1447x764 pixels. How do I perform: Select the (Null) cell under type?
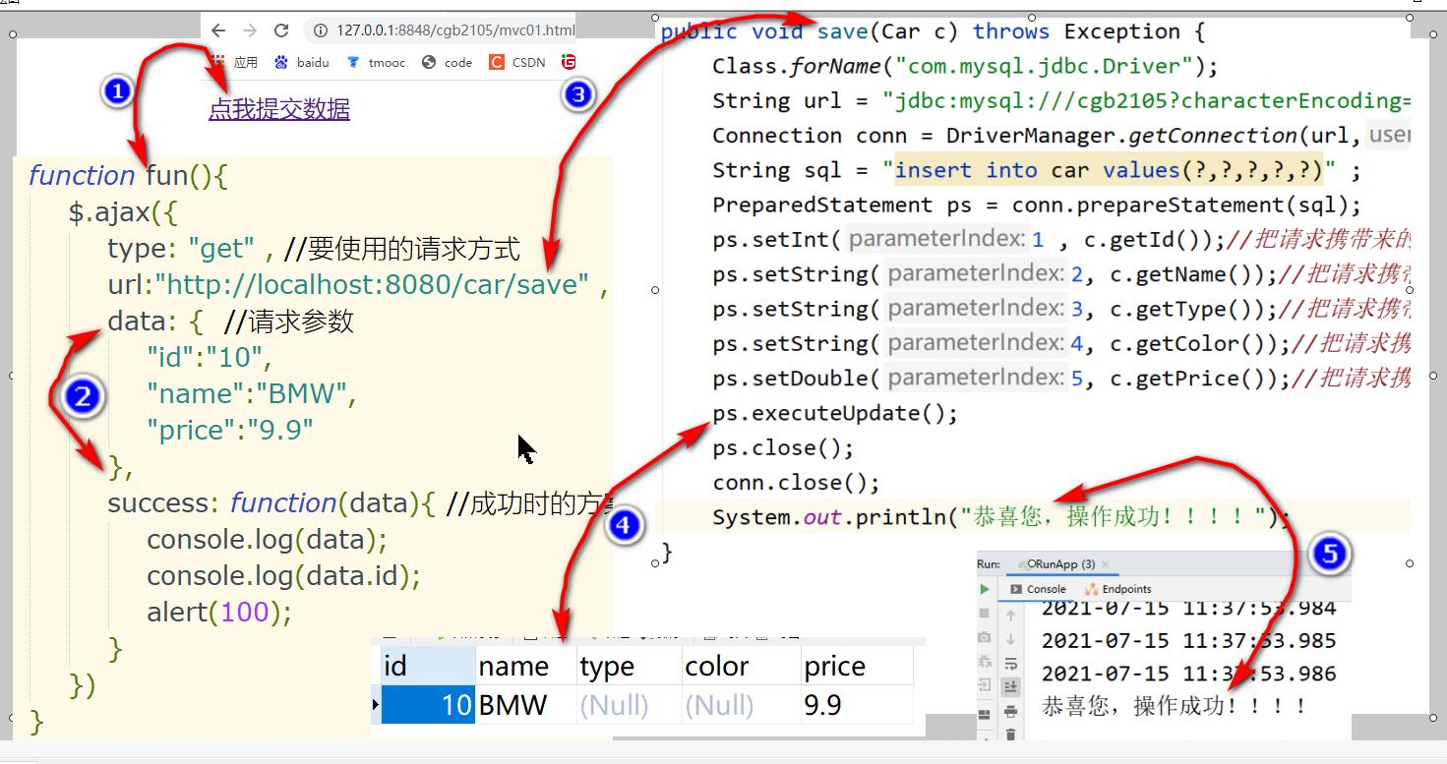click(629, 705)
